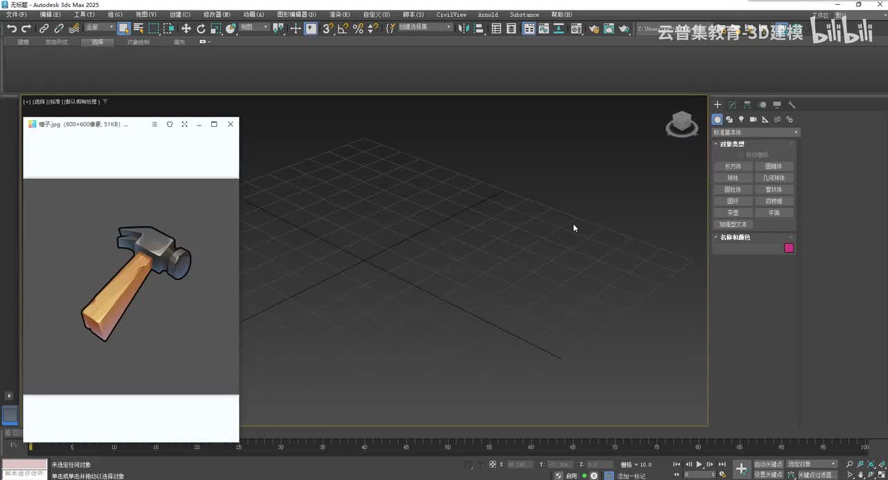Click the 长方体 box button
The width and height of the screenshot is (888, 480).
(x=733, y=166)
